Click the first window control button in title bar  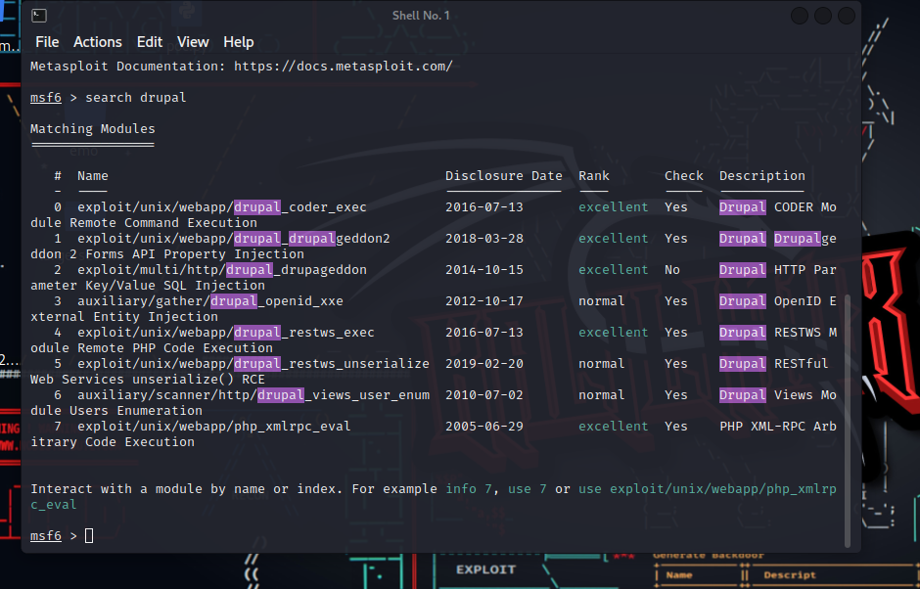[x=800, y=16]
